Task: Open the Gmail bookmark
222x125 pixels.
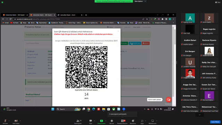Action: [6, 23]
